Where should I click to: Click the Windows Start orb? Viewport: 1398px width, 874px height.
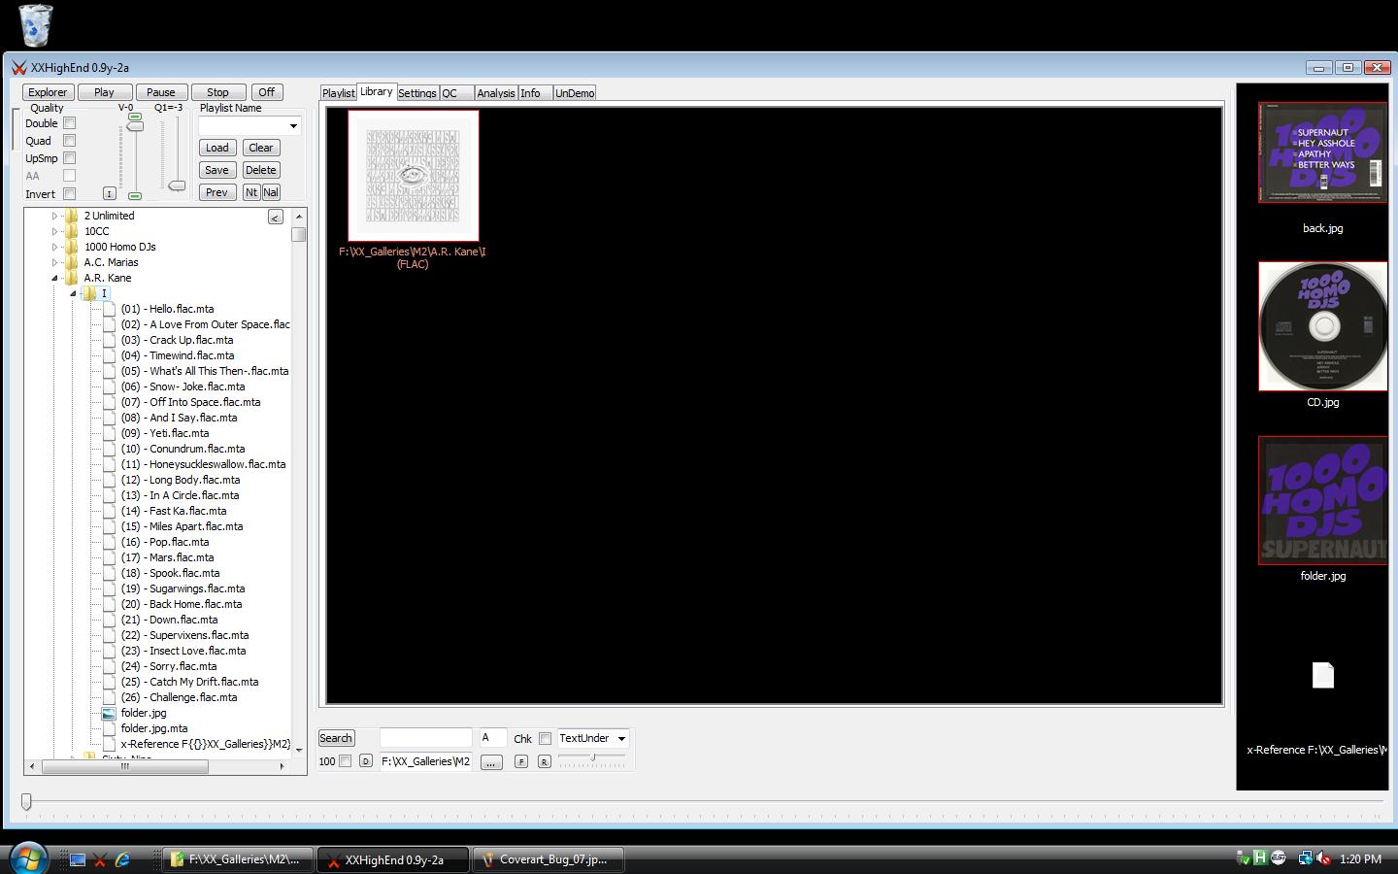pyautogui.click(x=27, y=858)
